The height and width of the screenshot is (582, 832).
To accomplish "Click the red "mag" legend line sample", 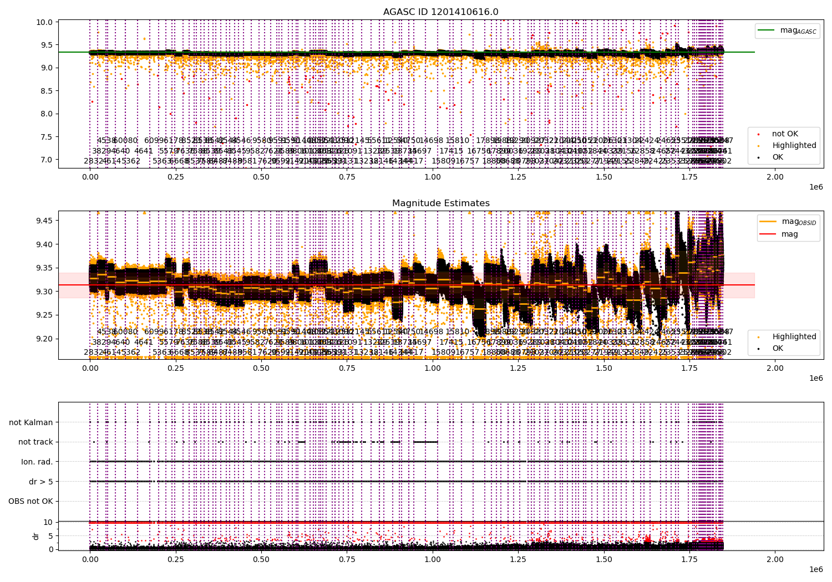I will click(768, 234).
